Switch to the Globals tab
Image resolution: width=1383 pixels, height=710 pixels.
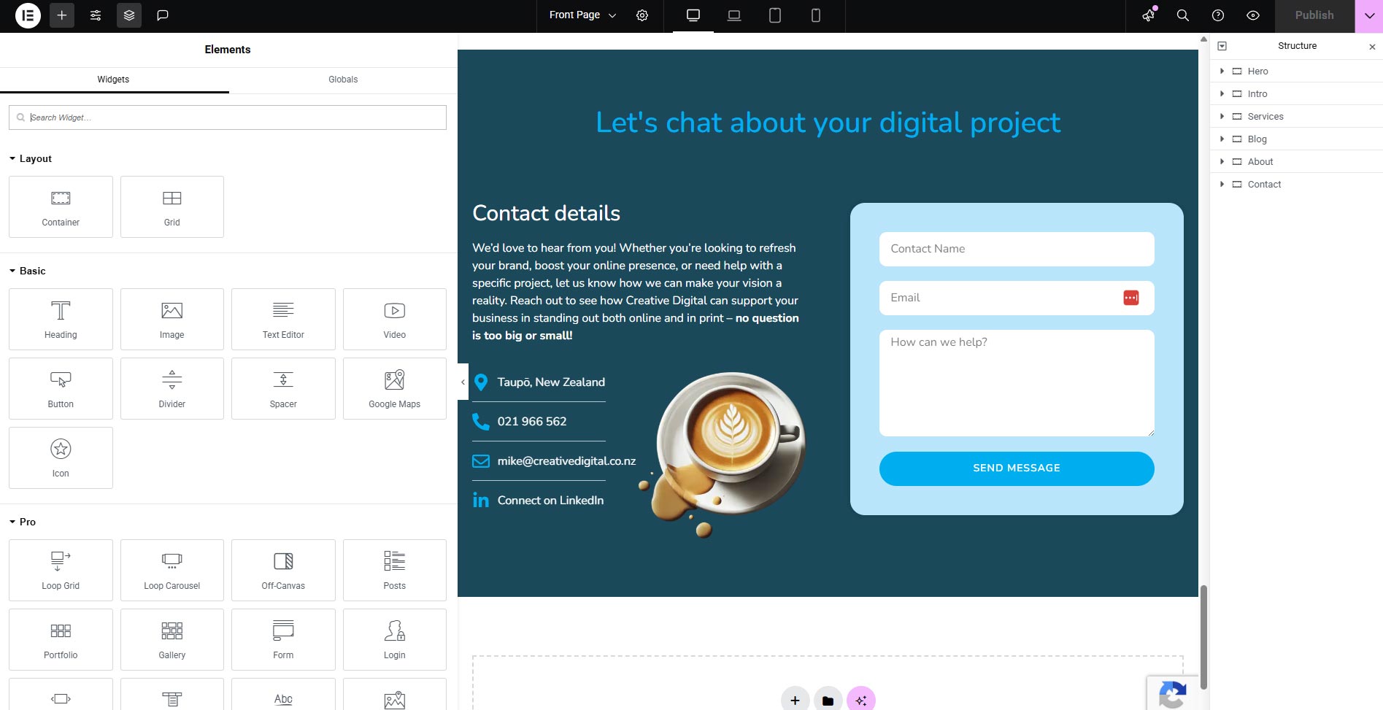[x=342, y=80]
